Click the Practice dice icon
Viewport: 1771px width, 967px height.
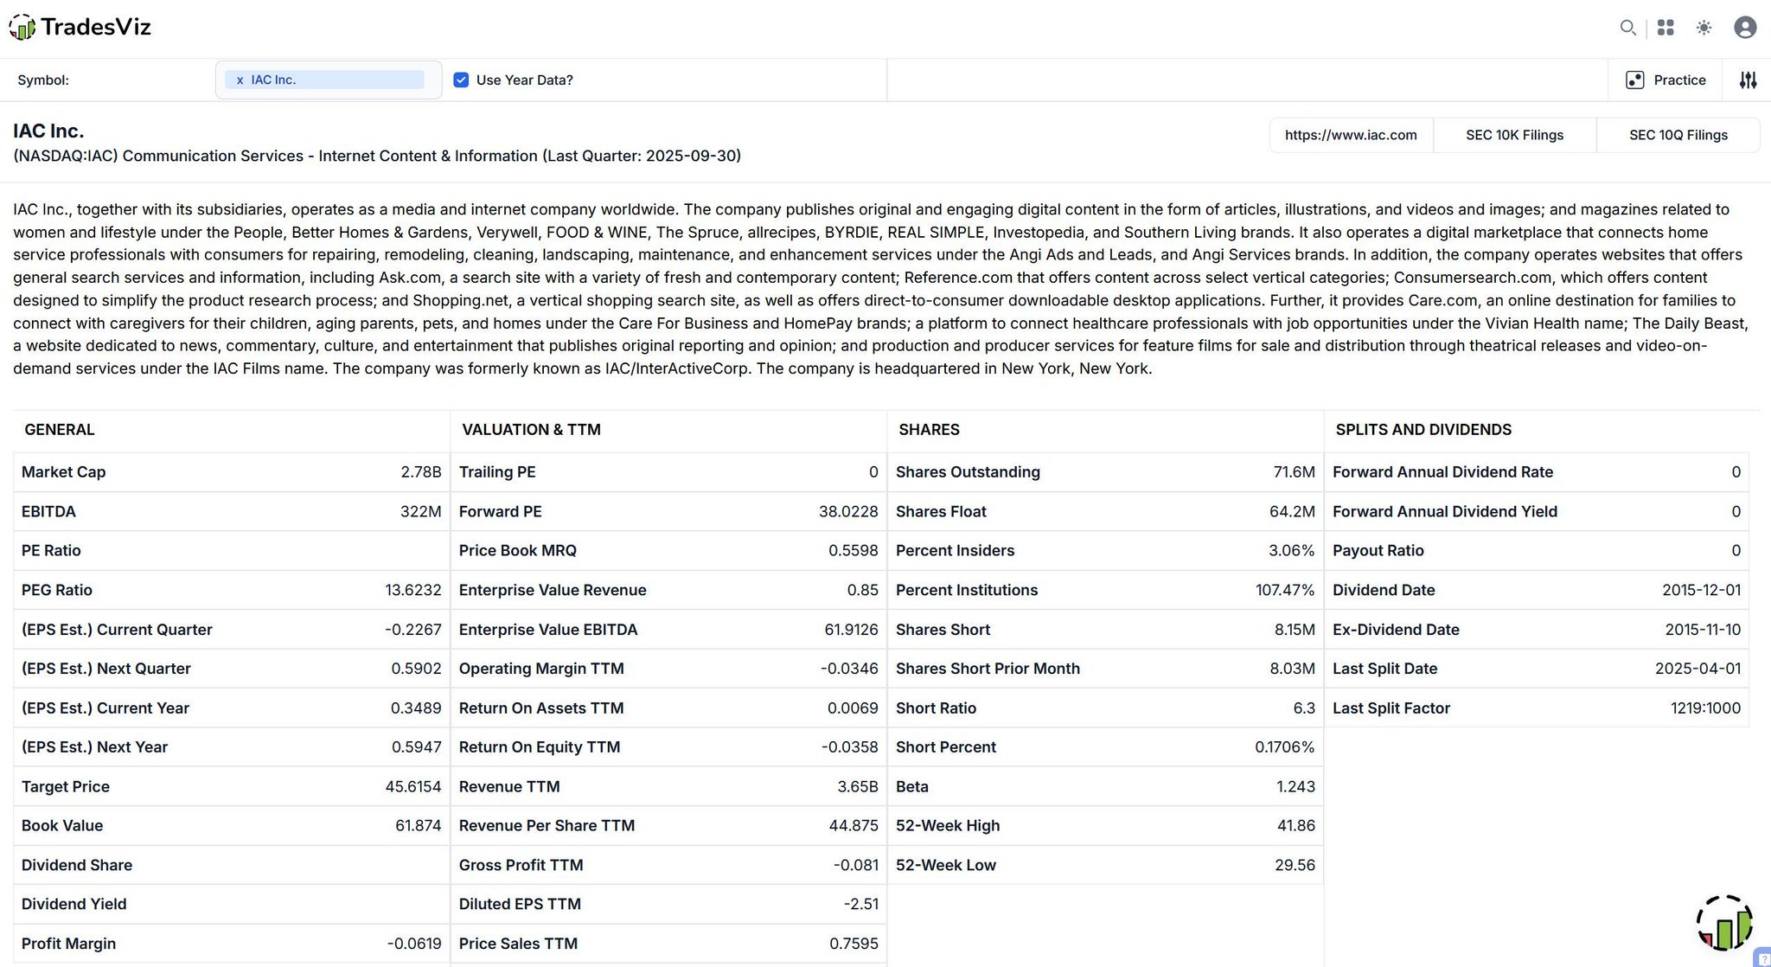coord(1634,80)
